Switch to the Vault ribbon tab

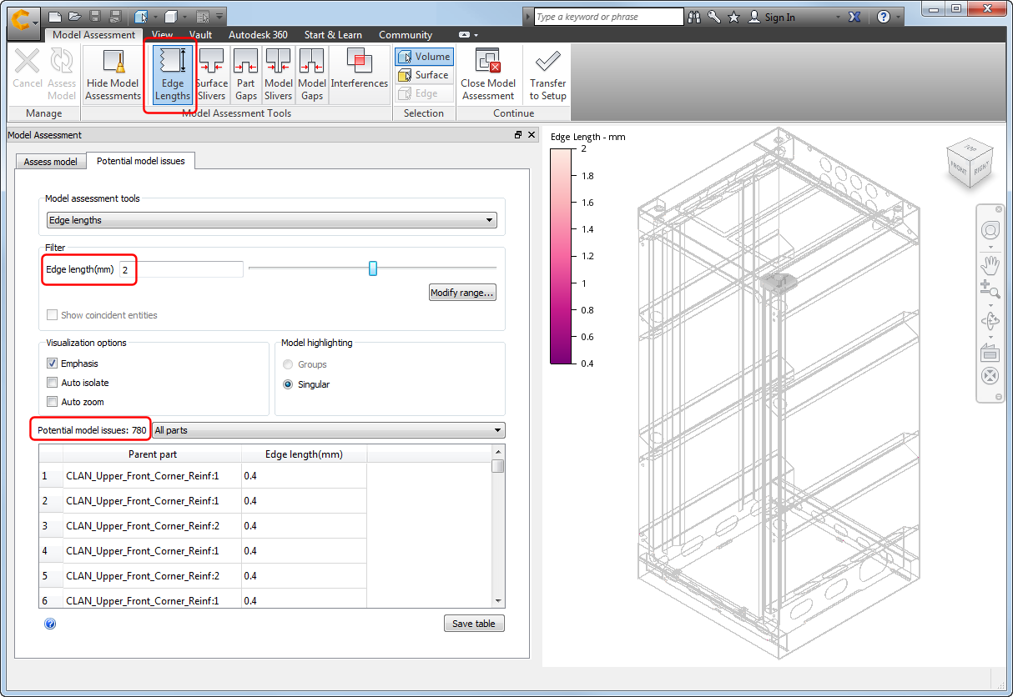coord(201,35)
